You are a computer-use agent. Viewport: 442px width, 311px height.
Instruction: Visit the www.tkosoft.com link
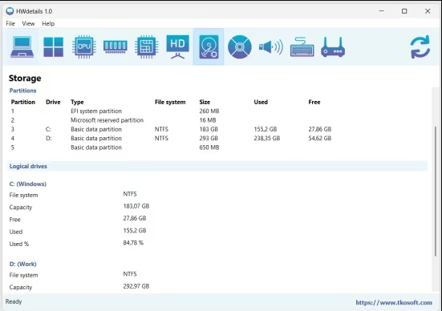[x=394, y=302]
